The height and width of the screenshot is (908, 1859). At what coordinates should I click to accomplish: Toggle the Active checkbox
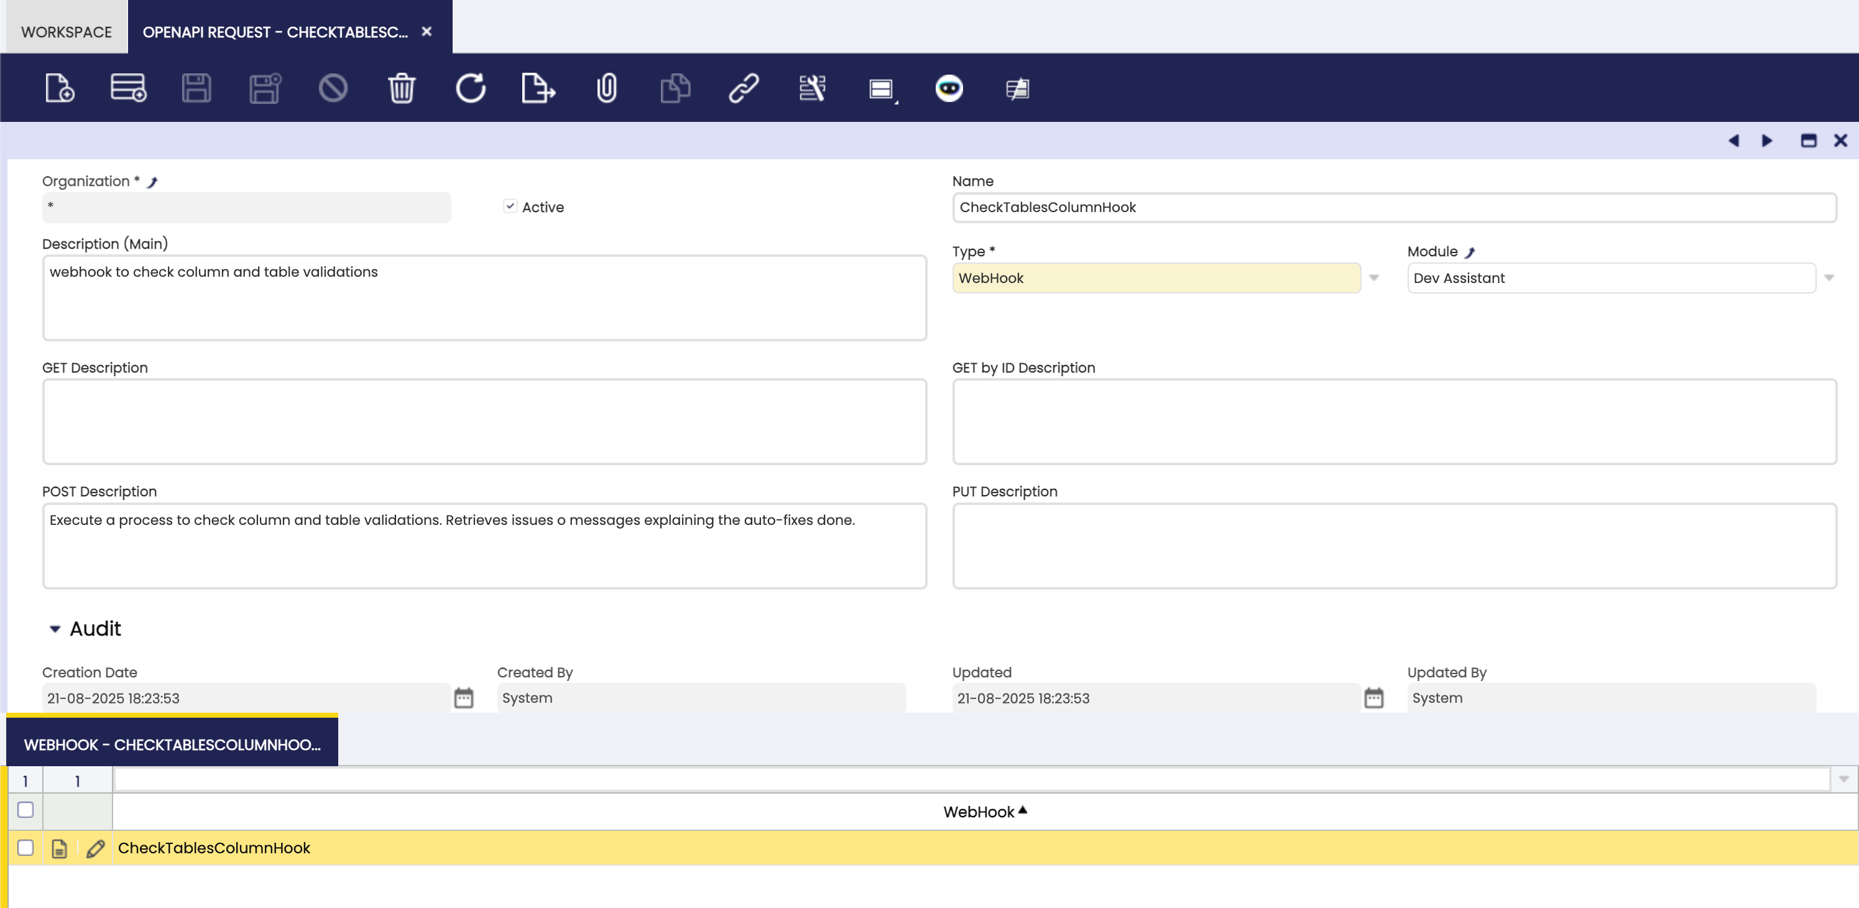point(510,206)
